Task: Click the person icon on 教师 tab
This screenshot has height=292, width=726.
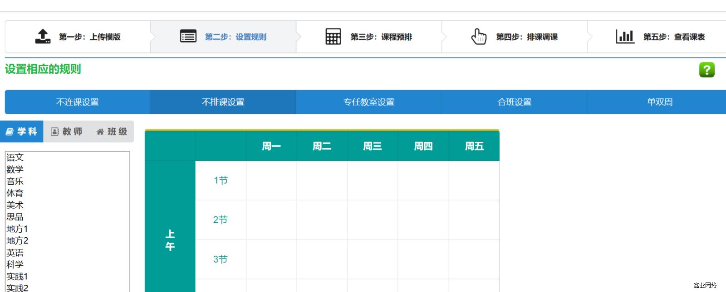Action: (55, 132)
